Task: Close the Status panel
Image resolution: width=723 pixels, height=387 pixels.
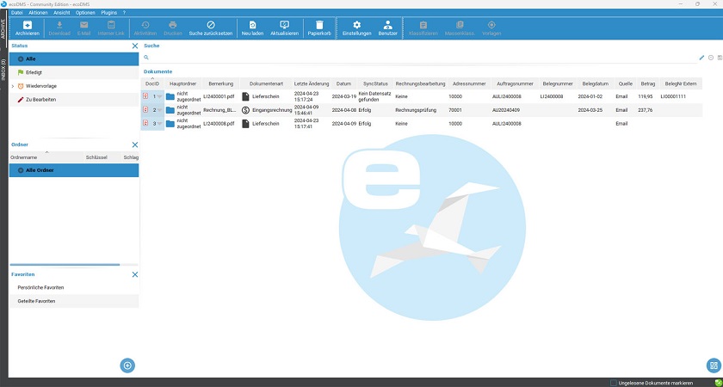Action: tap(134, 46)
